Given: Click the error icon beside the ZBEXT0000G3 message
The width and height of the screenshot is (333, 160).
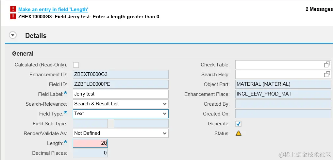Looking at the screenshot, I should (x=13, y=16).
